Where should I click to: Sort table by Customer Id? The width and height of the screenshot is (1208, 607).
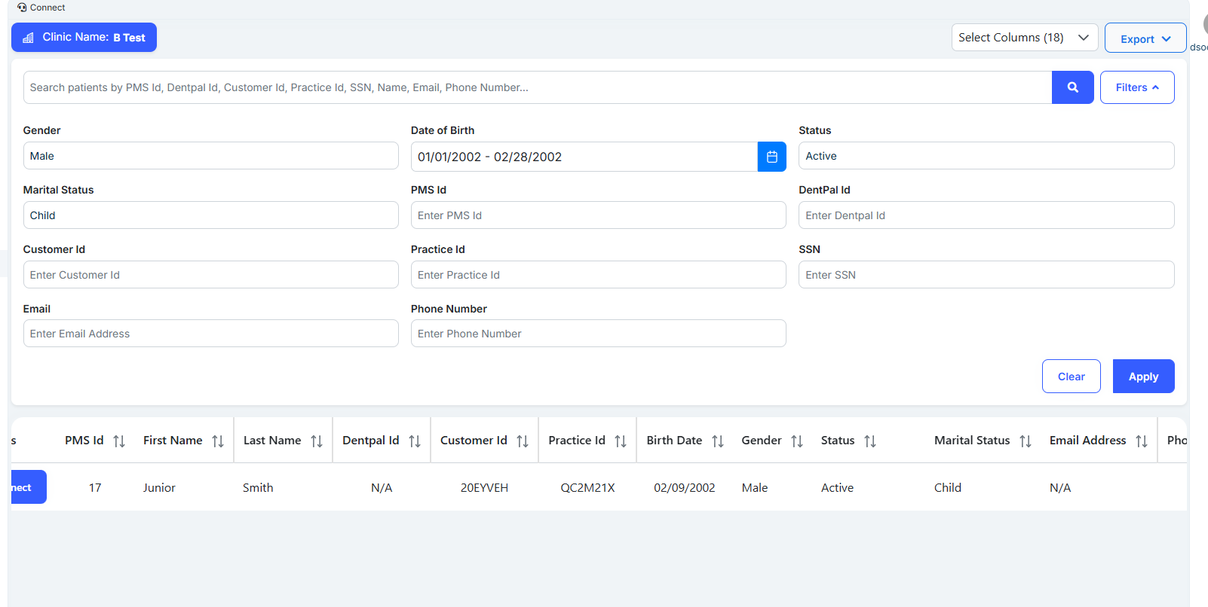click(523, 441)
